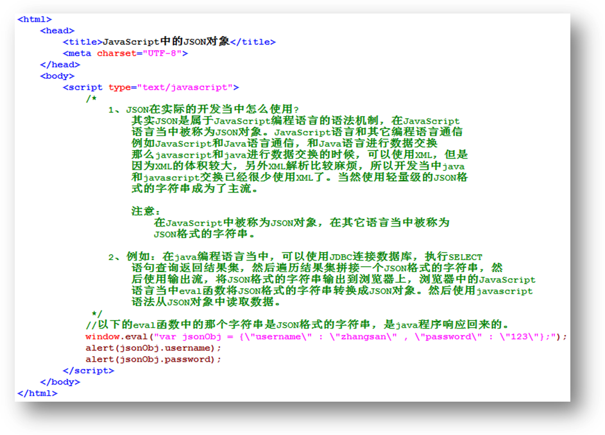This screenshot has height=435, width=605.
Task: Click the comment line '//以下的eval函数中的那个字符串'
Action: [298, 324]
